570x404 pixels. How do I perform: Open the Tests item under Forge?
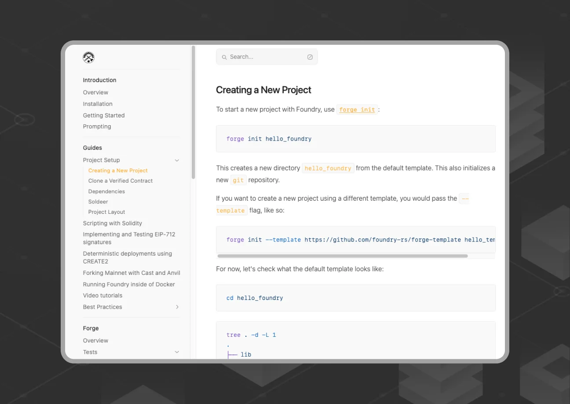pyautogui.click(x=90, y=352)
